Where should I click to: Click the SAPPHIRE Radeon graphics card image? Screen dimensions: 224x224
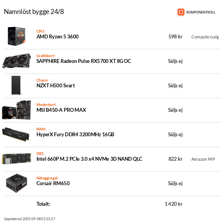(17, 61)
